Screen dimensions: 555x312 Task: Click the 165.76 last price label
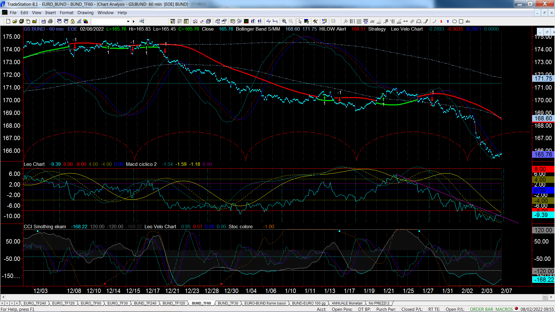coord(543,155)
